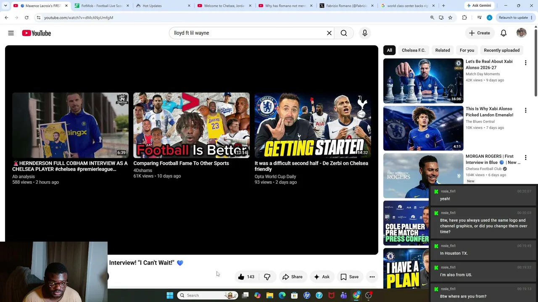Go to the YouTube home logo

37,33
